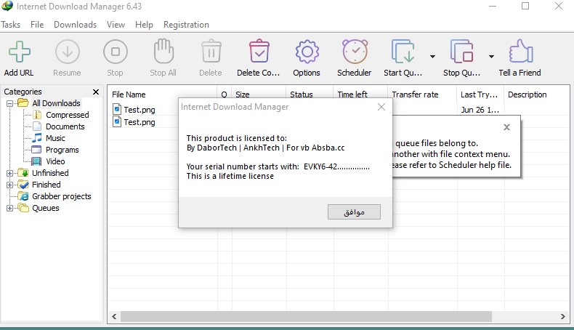Select All Downloads tree label
Image resolution: width=574 pixels, height=330 pixels.
56,103
